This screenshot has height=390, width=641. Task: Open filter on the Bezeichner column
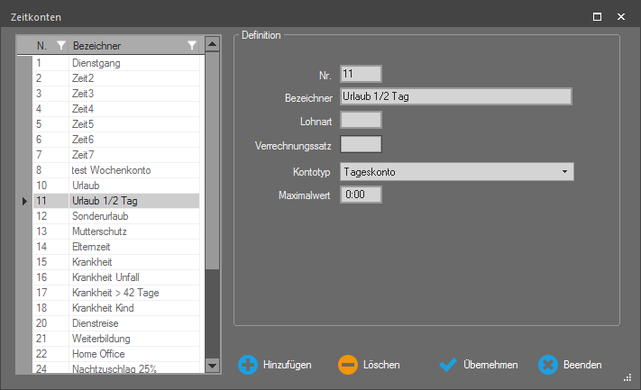(191, 45)
